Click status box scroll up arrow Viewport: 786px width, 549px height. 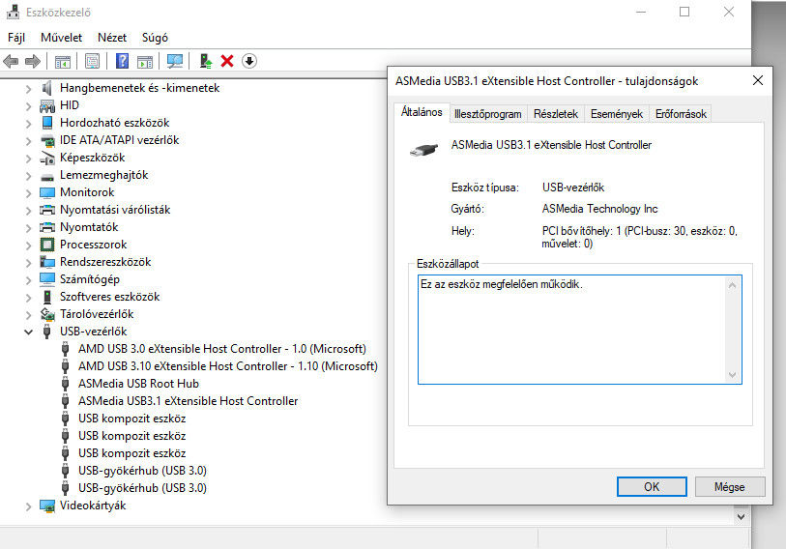(733, 285)
